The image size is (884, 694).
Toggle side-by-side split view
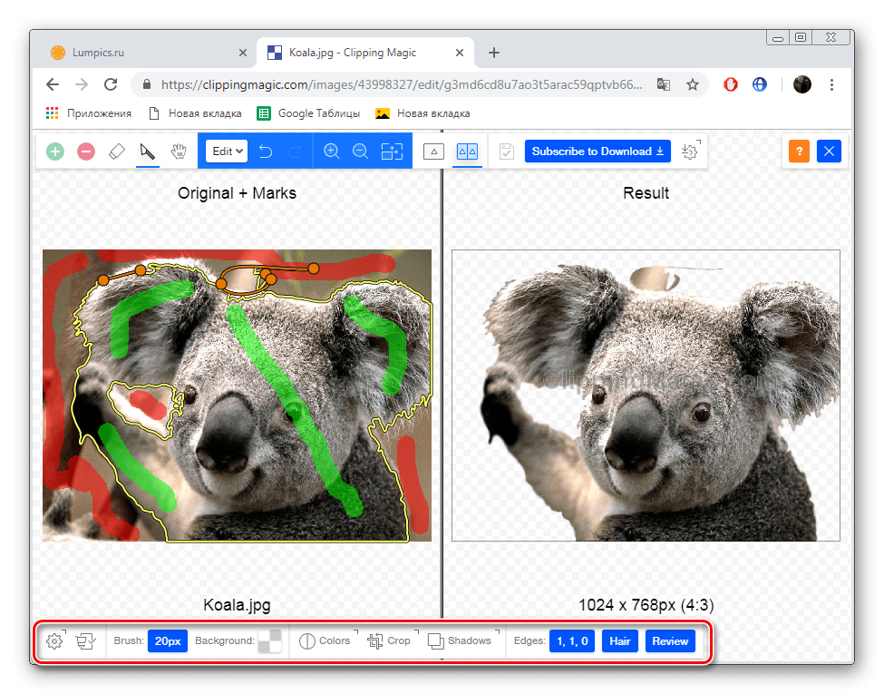[468, 152]
